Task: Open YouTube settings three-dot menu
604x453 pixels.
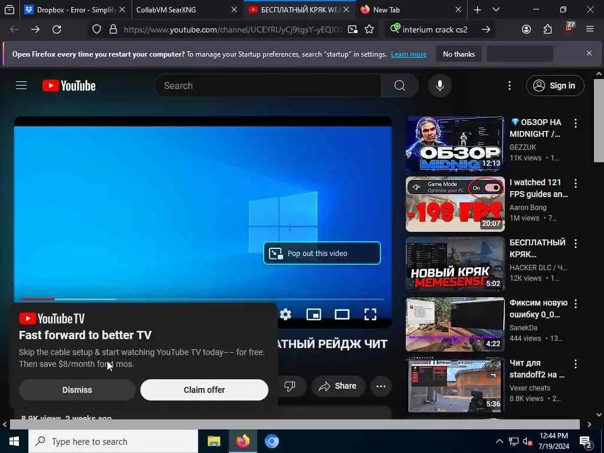Action: pos(510,86)
